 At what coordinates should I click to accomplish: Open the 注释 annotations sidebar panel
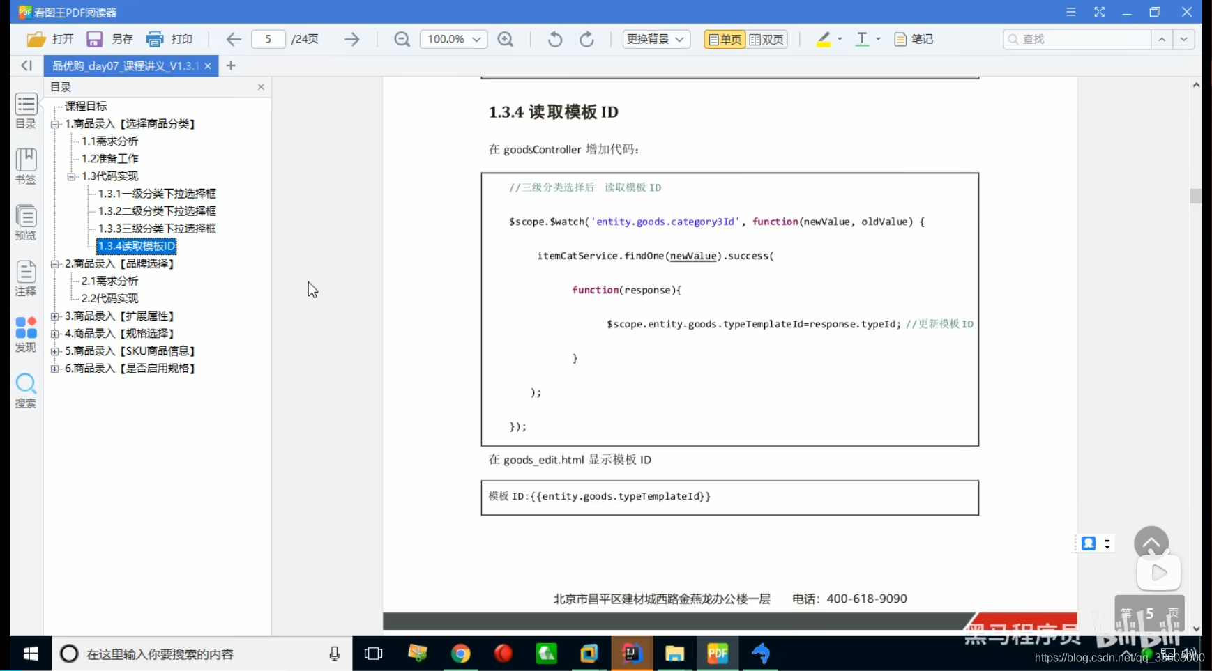(26, 278)
